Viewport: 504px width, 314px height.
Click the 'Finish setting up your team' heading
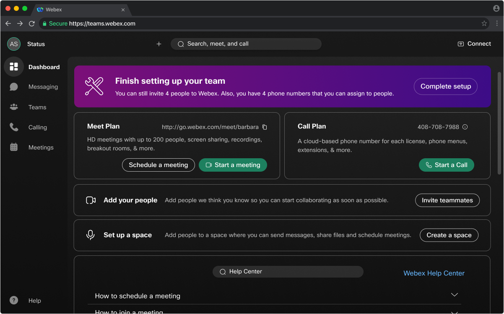[170, 81]
